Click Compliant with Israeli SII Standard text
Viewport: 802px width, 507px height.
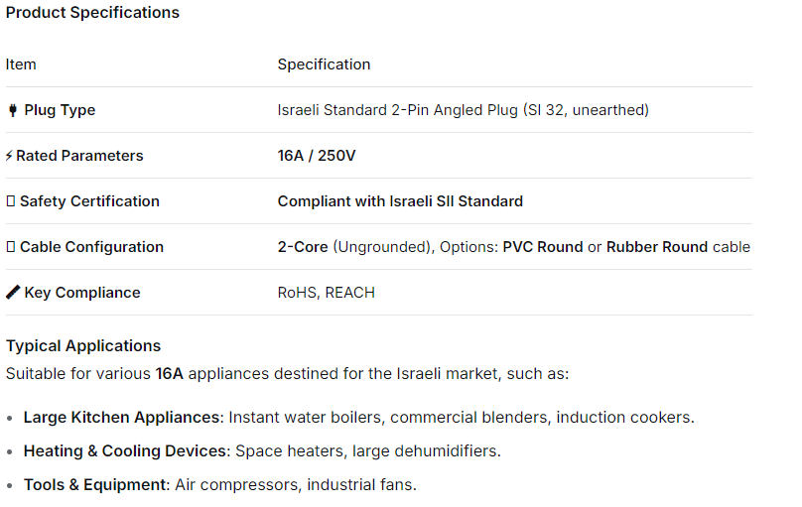pos(400,201)
